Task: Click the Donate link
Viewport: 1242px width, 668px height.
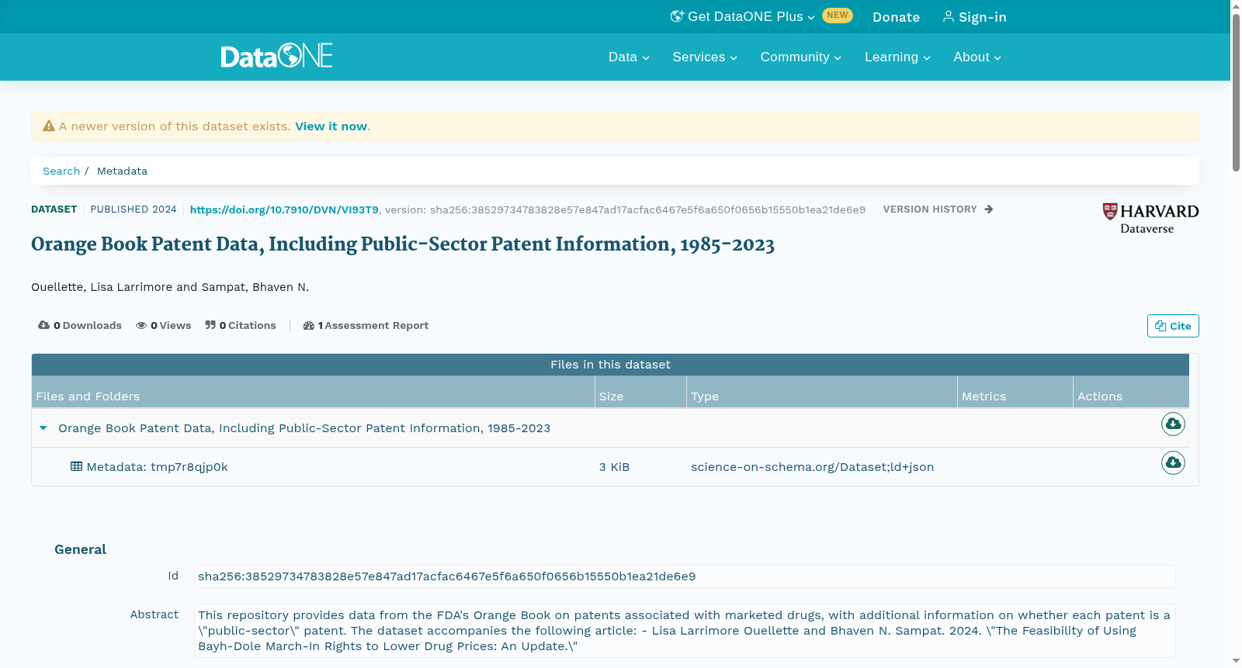Action: click(896, 17)
